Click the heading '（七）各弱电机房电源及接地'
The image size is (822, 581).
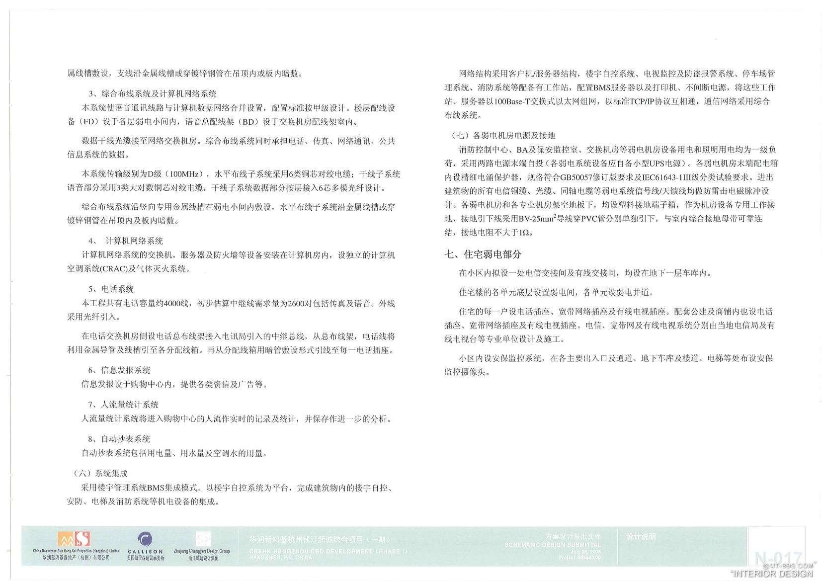click(x=503, y=136)
